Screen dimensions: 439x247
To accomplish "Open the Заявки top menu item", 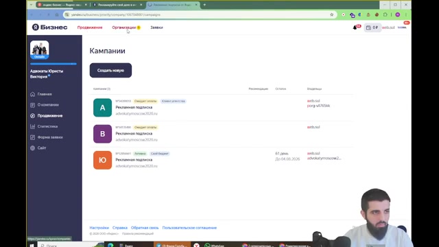I will 156,27.
